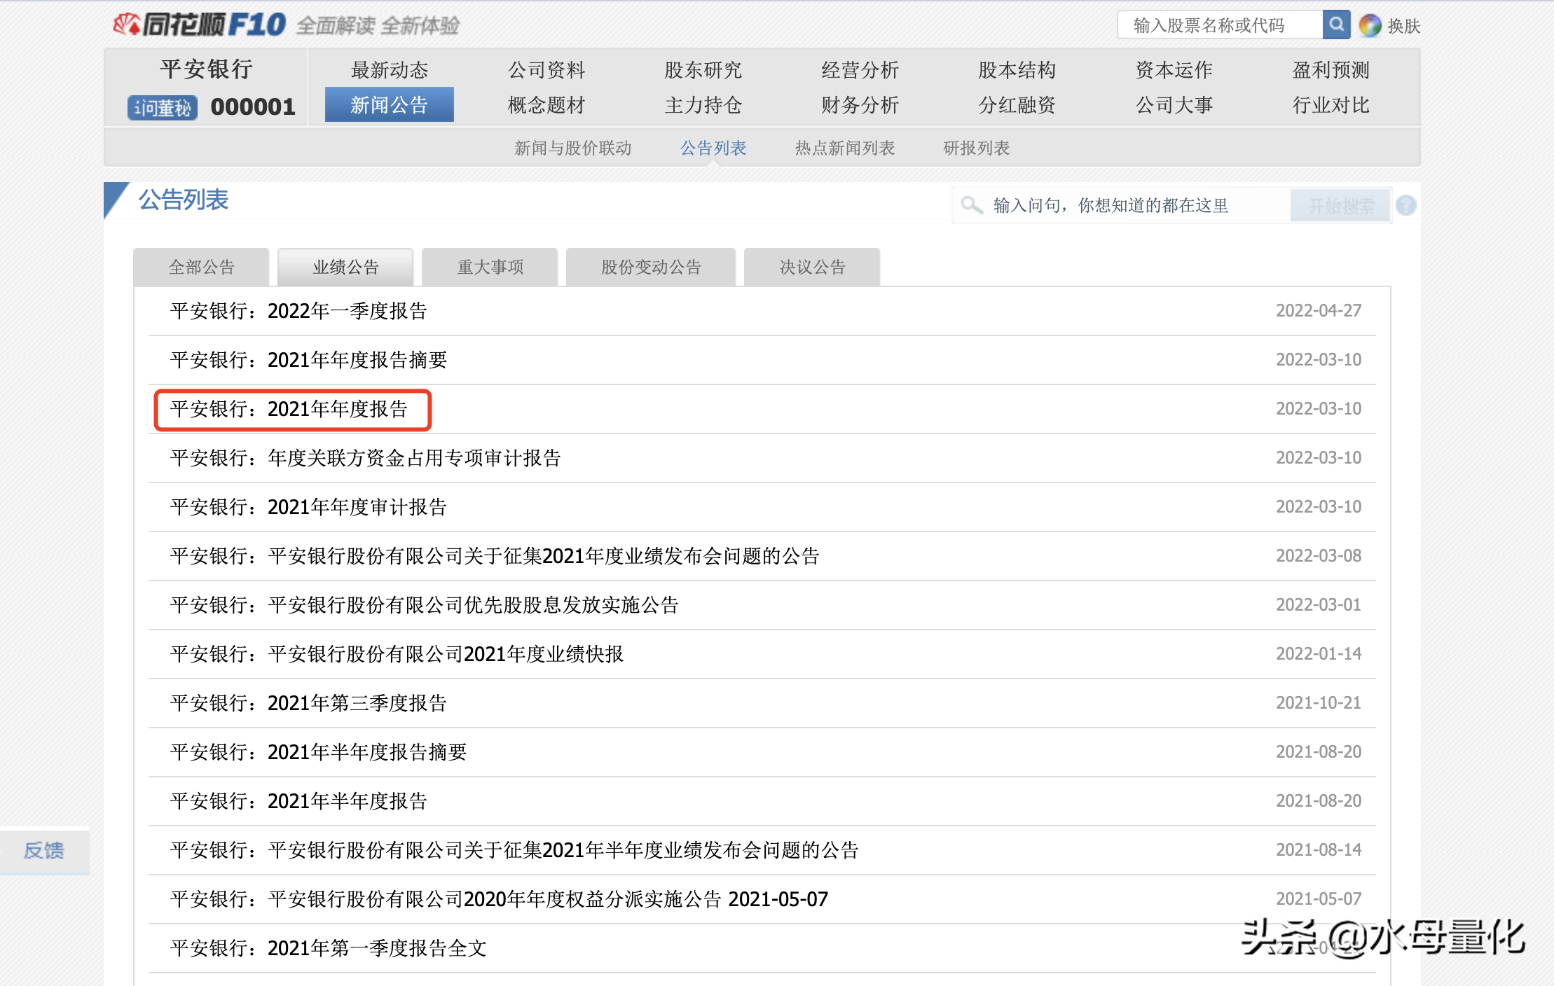Click the blue help question mark icon

[1405, 205]
